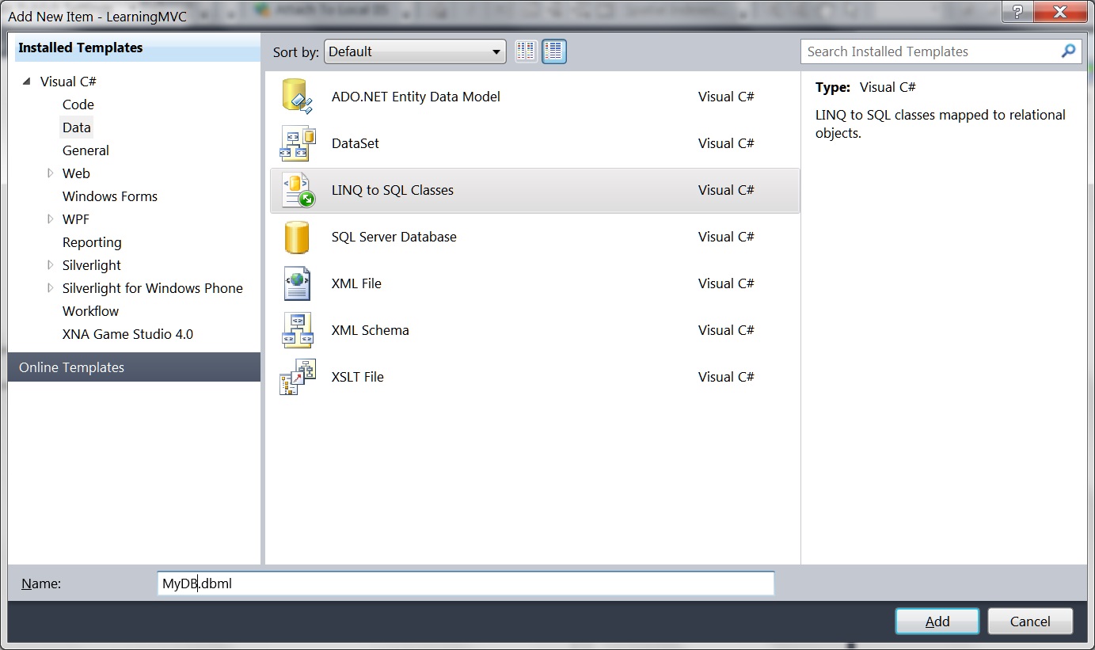This screenshot has height=650, width=1095.
Task: Click the Add button
Action: click(x=937, y=621)
